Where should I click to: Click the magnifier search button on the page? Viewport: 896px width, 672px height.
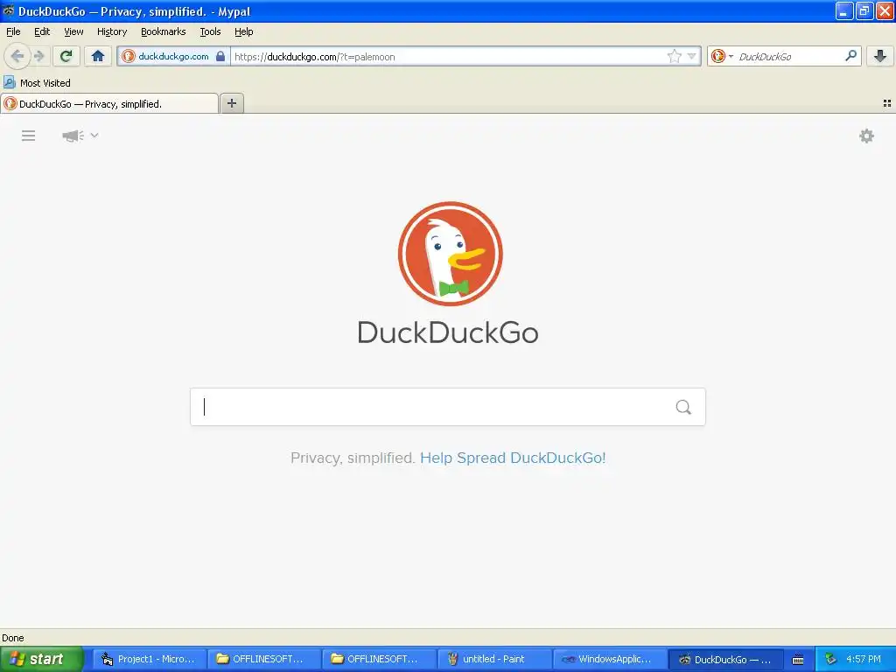pyautogui.click(x=683, y=407)
